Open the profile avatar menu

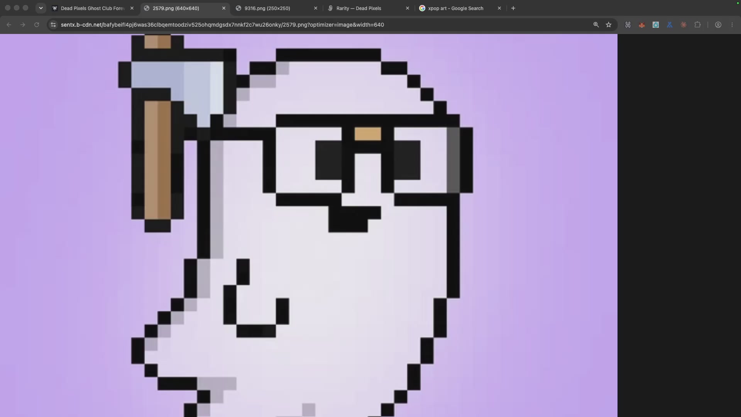[x=718, y=25]
